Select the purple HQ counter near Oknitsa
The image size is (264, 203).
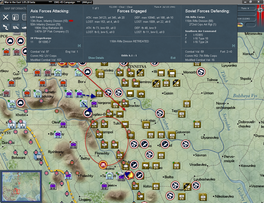[x=63, y=124]
